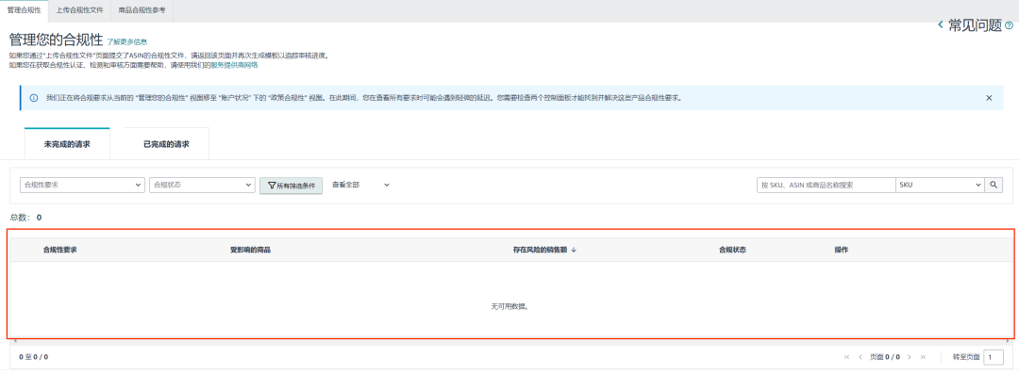Click the 无可用数据 message text
1019x374 pixels.
509,306
